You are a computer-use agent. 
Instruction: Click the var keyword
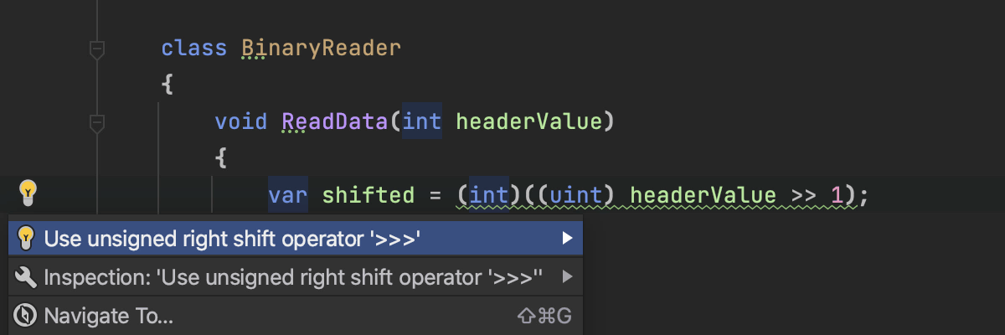click(x=288, y=196)
